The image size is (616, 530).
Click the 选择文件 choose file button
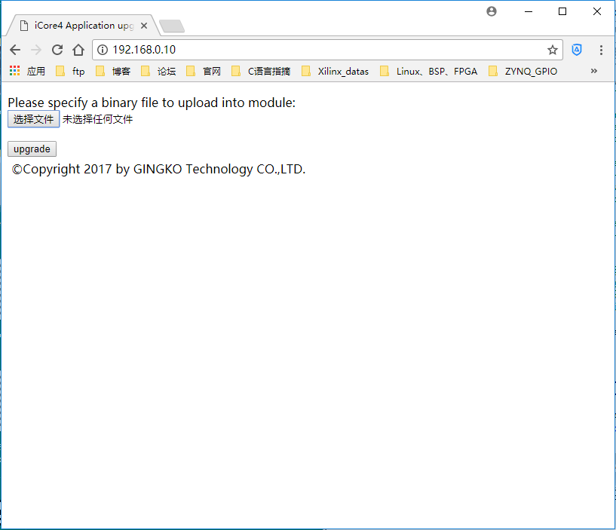click(x=33, y=119)
